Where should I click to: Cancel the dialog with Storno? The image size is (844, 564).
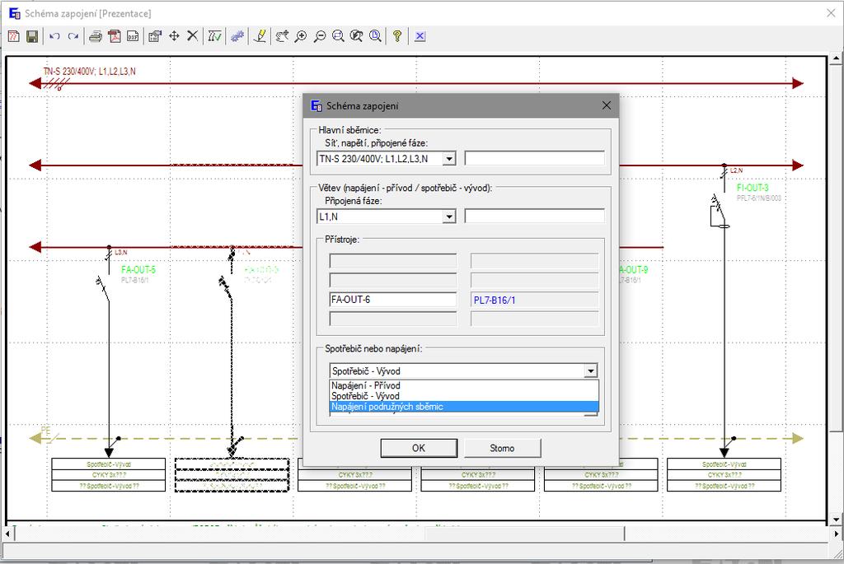502,448
